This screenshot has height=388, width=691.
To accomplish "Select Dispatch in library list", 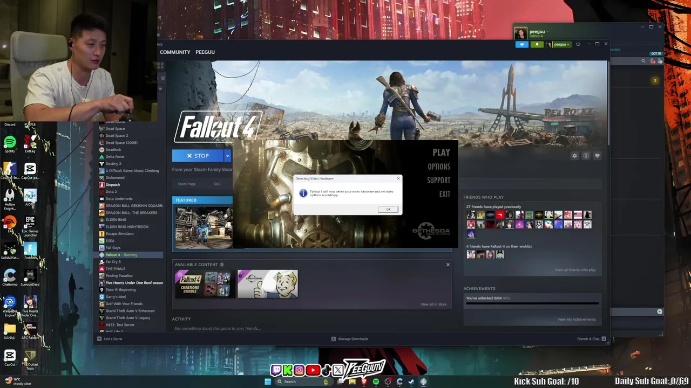I will [x=112, y=185].
